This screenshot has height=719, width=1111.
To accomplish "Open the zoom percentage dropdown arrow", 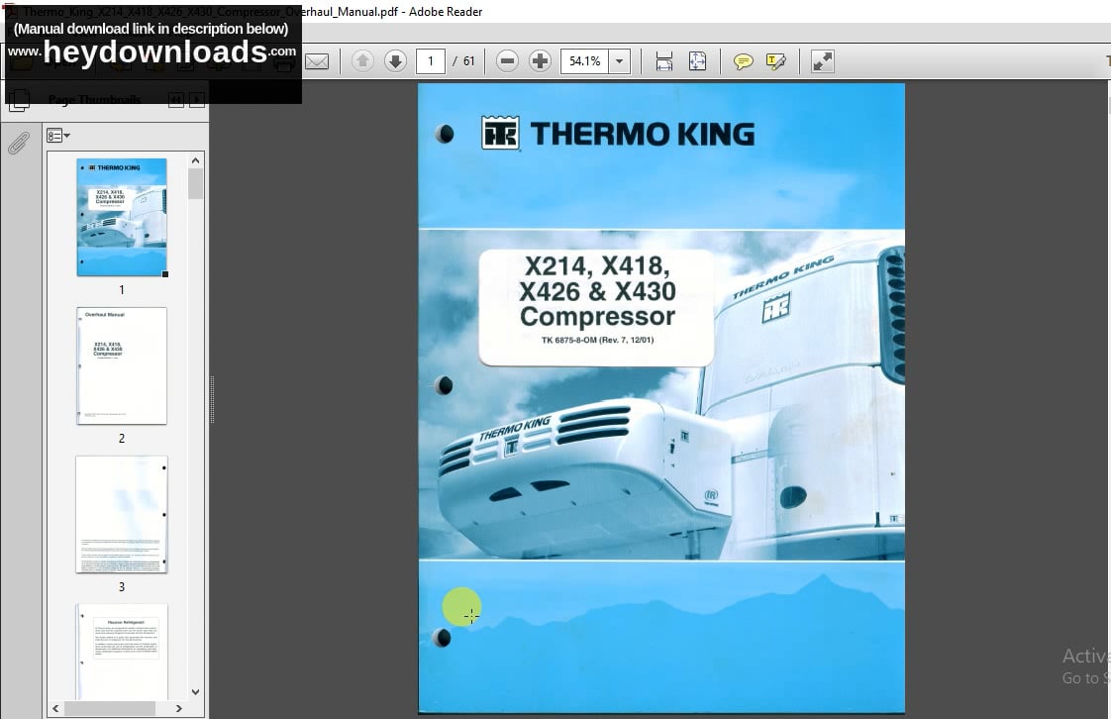I will tap(619, 61).
